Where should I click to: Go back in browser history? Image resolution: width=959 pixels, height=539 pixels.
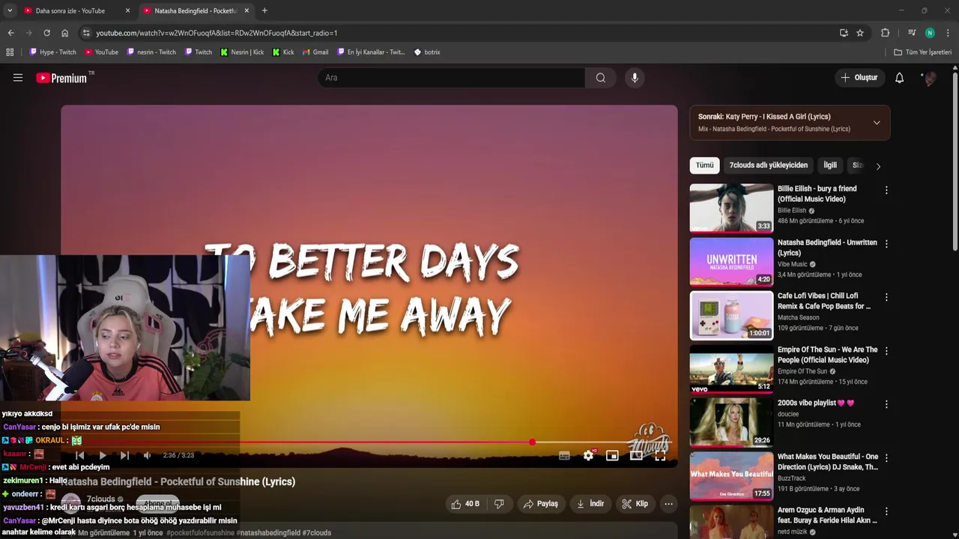click(10, 33)
